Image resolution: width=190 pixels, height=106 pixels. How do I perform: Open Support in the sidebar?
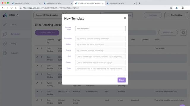click(x=14, y=53)
